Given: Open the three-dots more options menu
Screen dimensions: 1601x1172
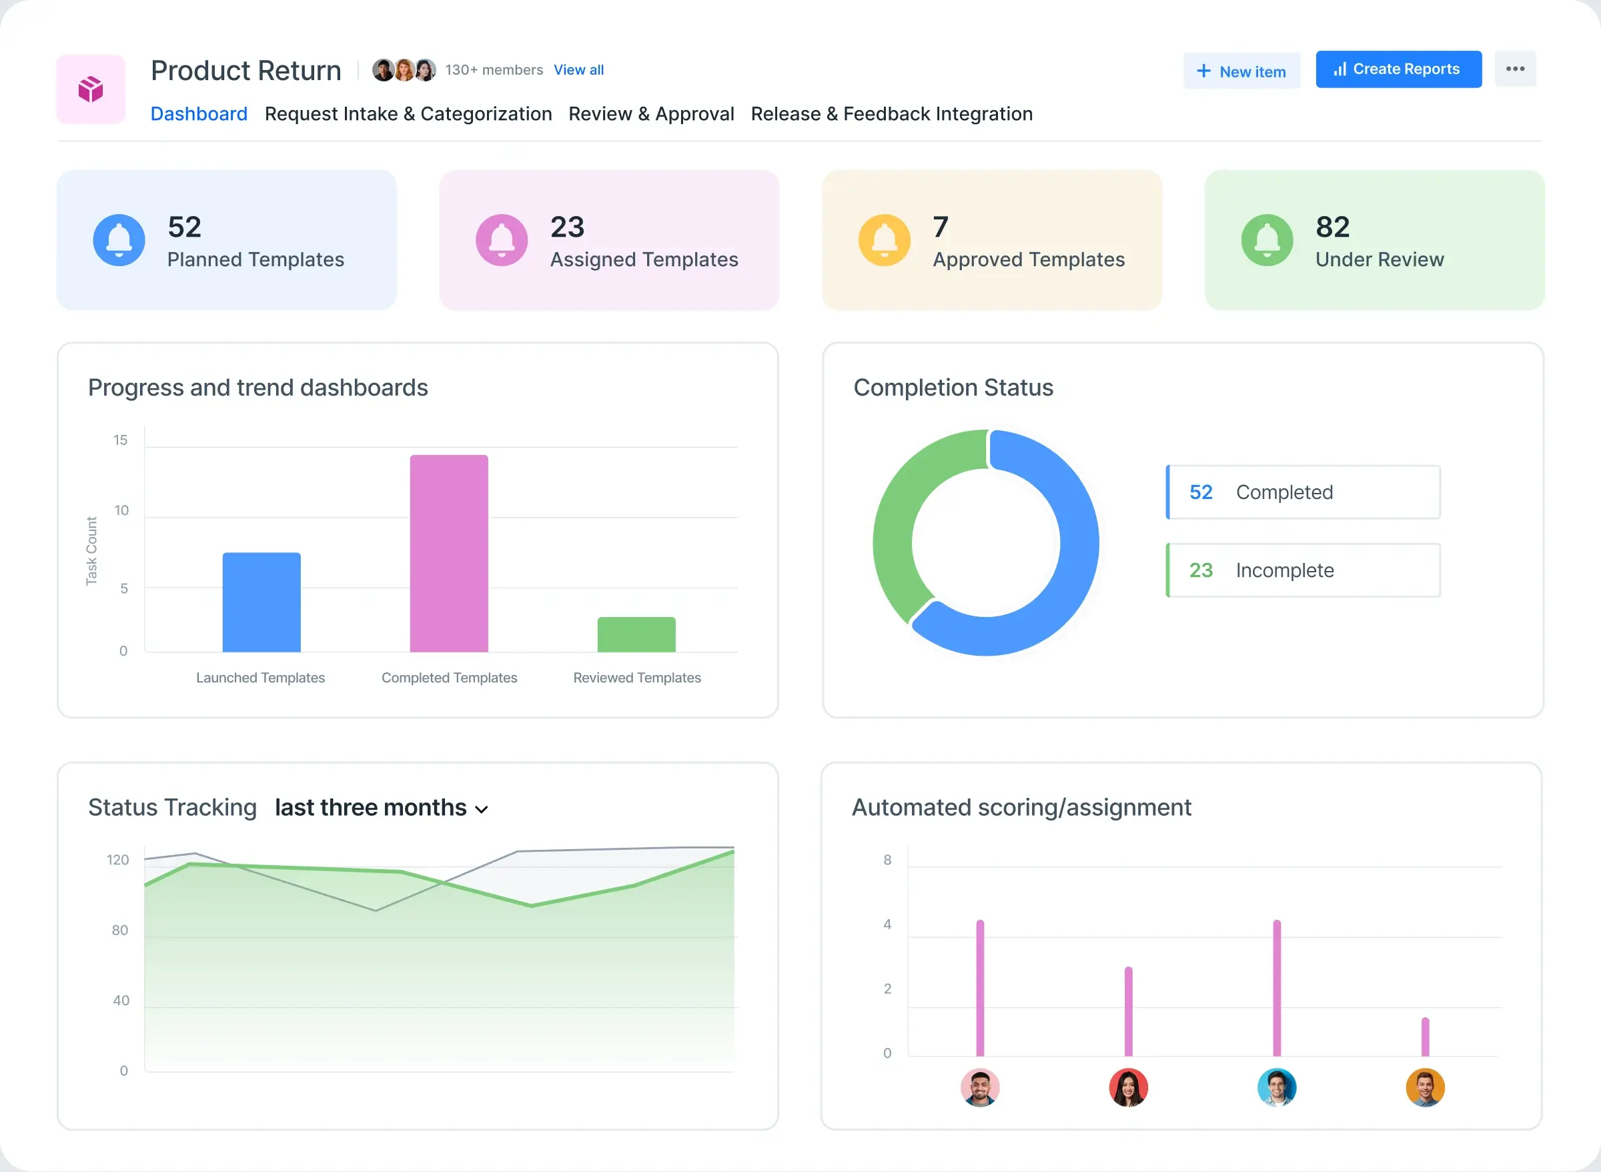Looking at the screenshot, I should coord(1515,69).
